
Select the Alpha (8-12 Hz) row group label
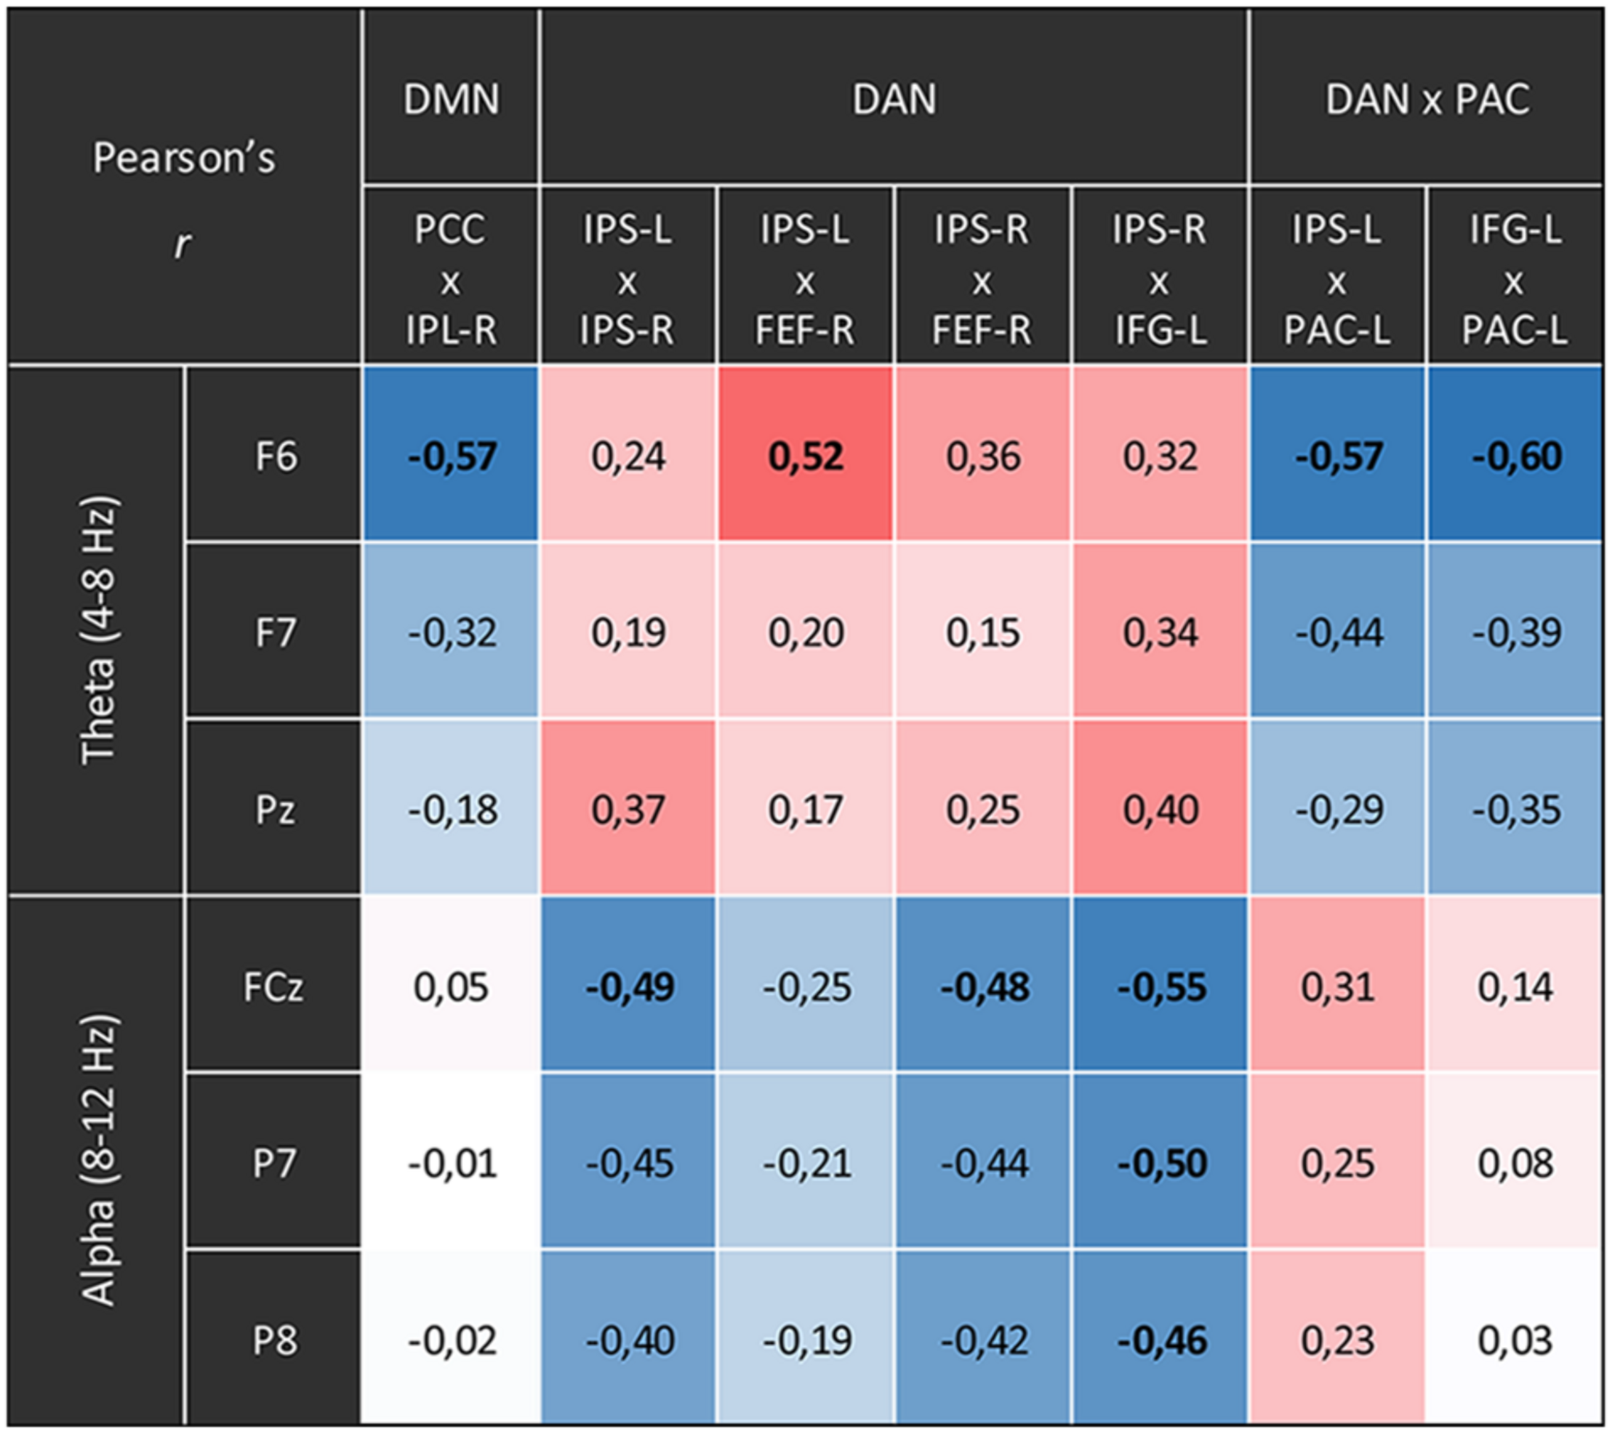(98, 1162)
